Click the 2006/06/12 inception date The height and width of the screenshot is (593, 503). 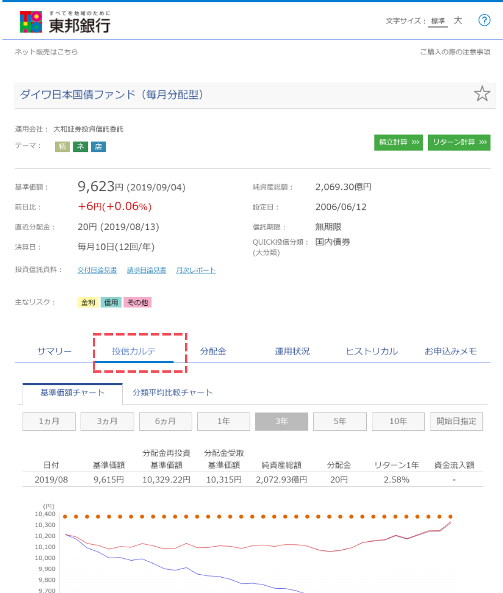pyautogui.click(x=341, y=207)
